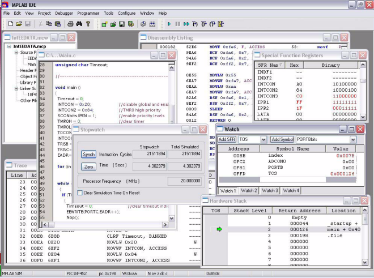Viewport: 374px width, 278px height.
Task: Click the Synch button in Stopwatch
Action: 88,154
